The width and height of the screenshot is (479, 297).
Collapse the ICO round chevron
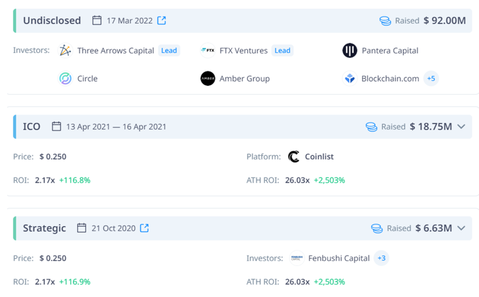(x=461, y=127)
